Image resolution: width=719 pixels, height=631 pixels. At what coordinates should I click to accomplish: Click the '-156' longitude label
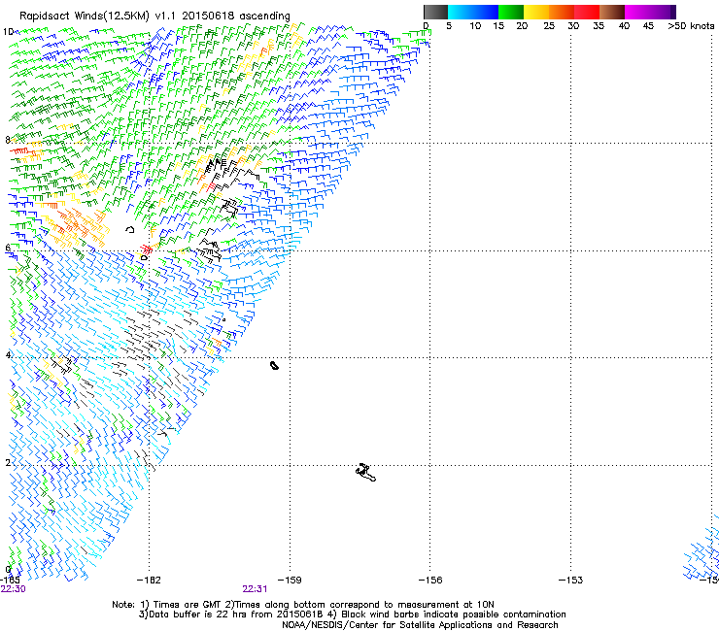(x=430, y=581)
